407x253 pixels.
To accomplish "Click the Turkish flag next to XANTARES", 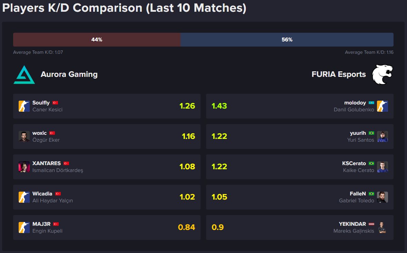I will 66,163.
